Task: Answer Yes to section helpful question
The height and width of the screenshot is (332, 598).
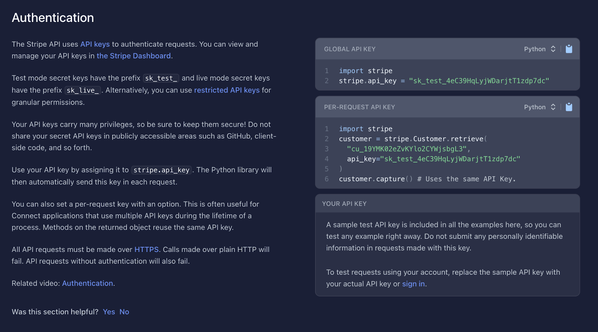Action: [109, 312]
